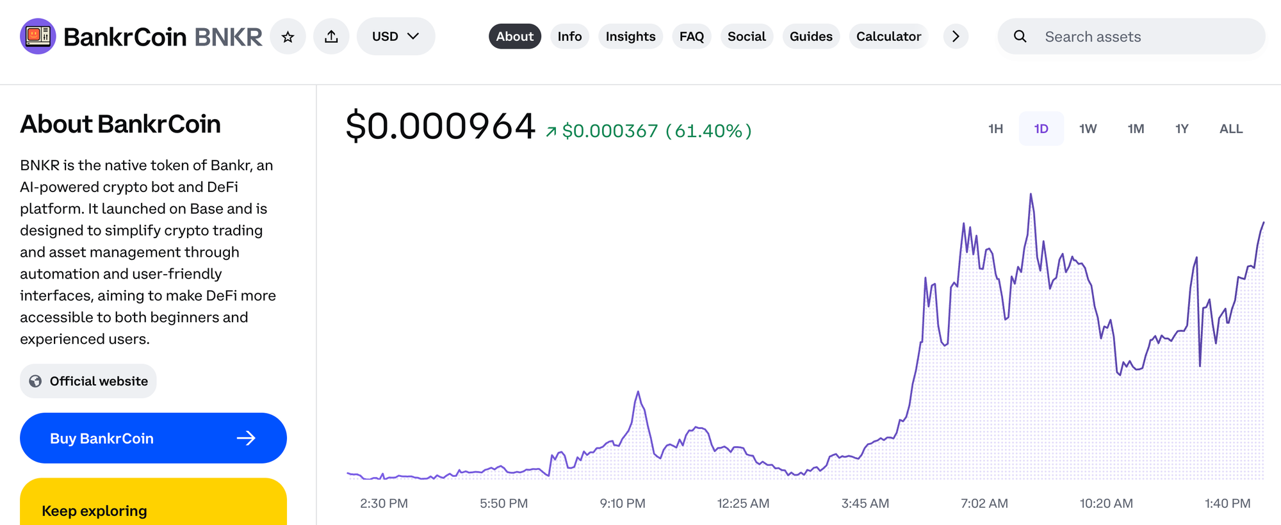The height and width of the screenshot is (525, 1281).
Task: Select the 1H chart range
Action: [x=995, y=129]
